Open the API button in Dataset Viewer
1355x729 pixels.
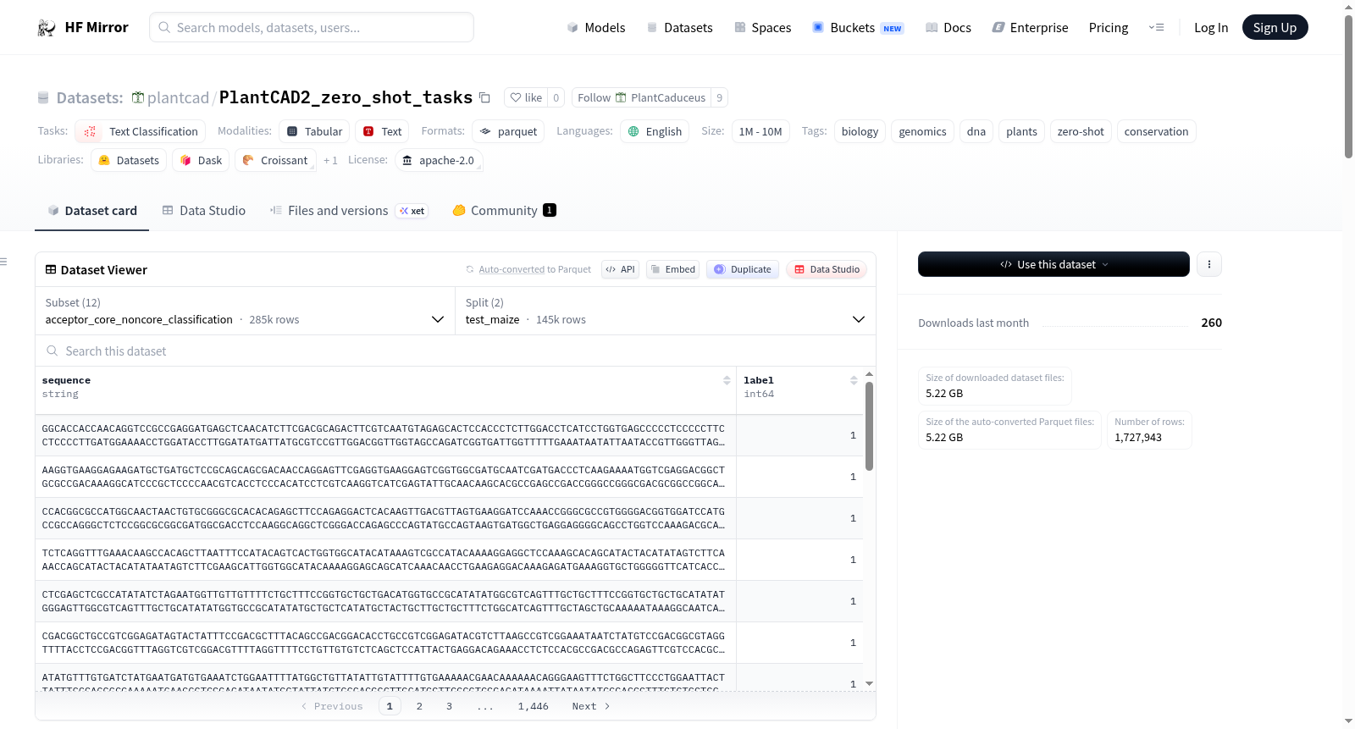pyautogui.click(x=620, y=269)
